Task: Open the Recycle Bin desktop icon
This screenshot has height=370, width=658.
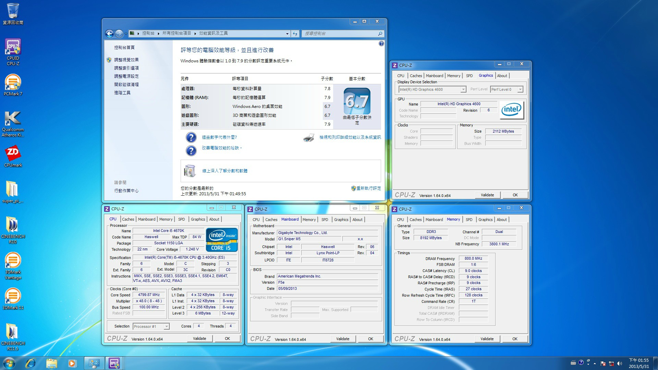Action: click(13, 14)
